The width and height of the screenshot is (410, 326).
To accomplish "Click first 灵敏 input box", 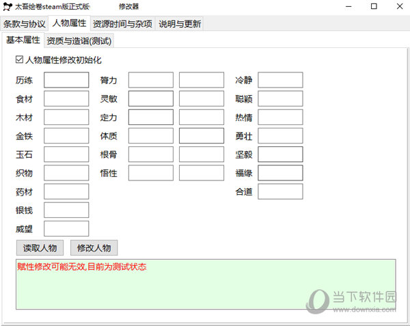I will point(151,98).
